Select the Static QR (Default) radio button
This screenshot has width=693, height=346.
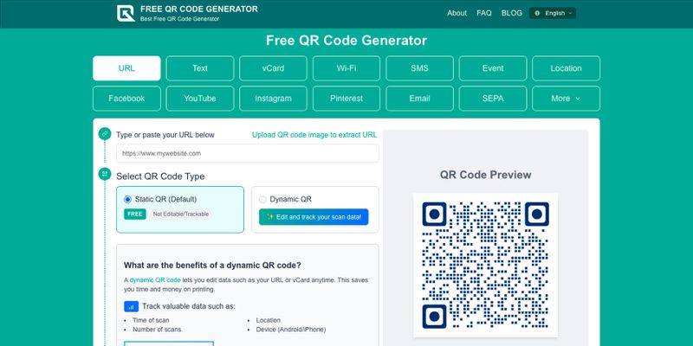[x=127, y=200]
